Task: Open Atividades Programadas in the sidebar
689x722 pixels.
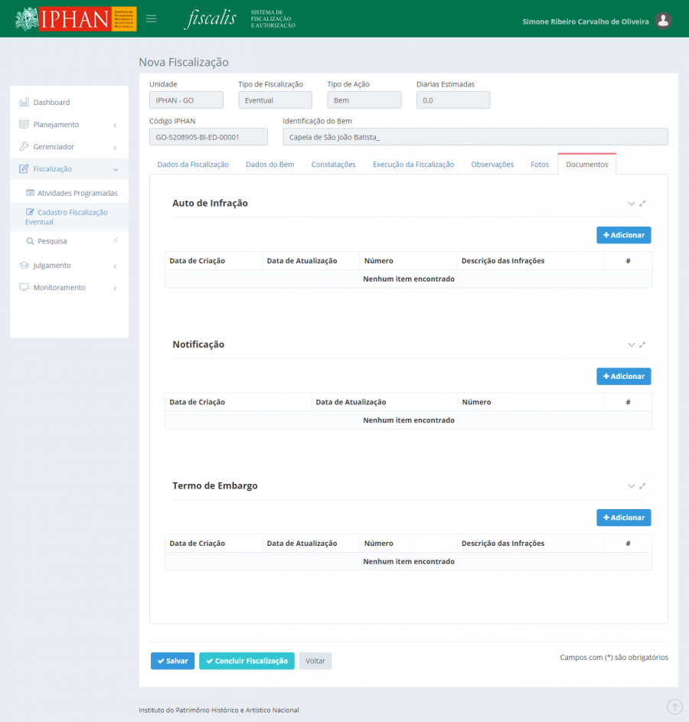Action: point(77,193)
